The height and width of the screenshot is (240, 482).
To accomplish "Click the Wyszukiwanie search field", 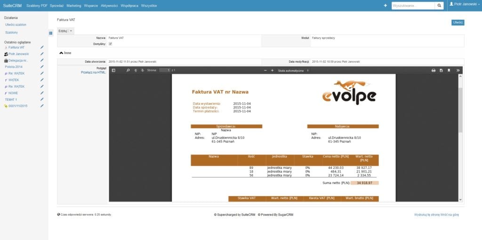I will point(412,6).
